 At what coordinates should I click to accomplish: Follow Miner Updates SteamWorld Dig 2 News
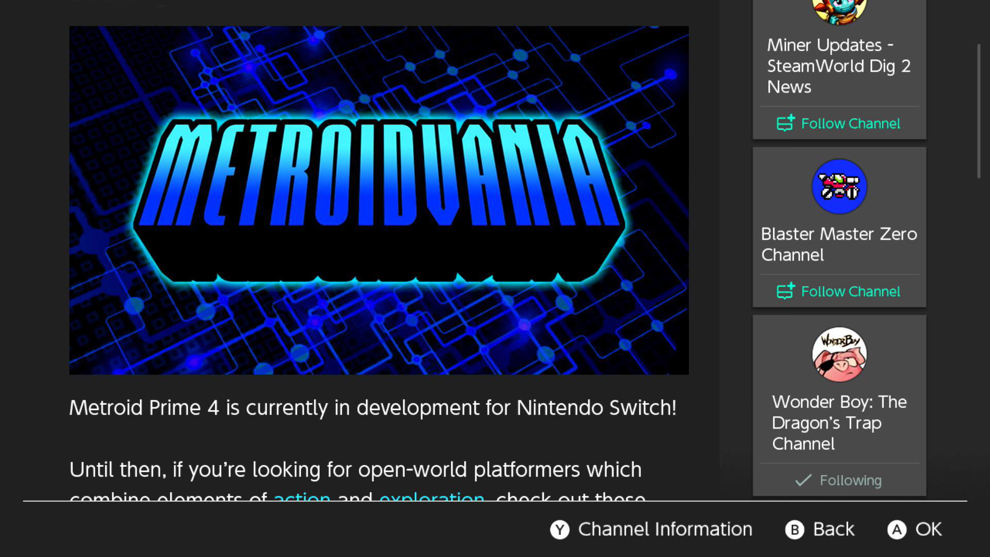(x=850, y=123)
